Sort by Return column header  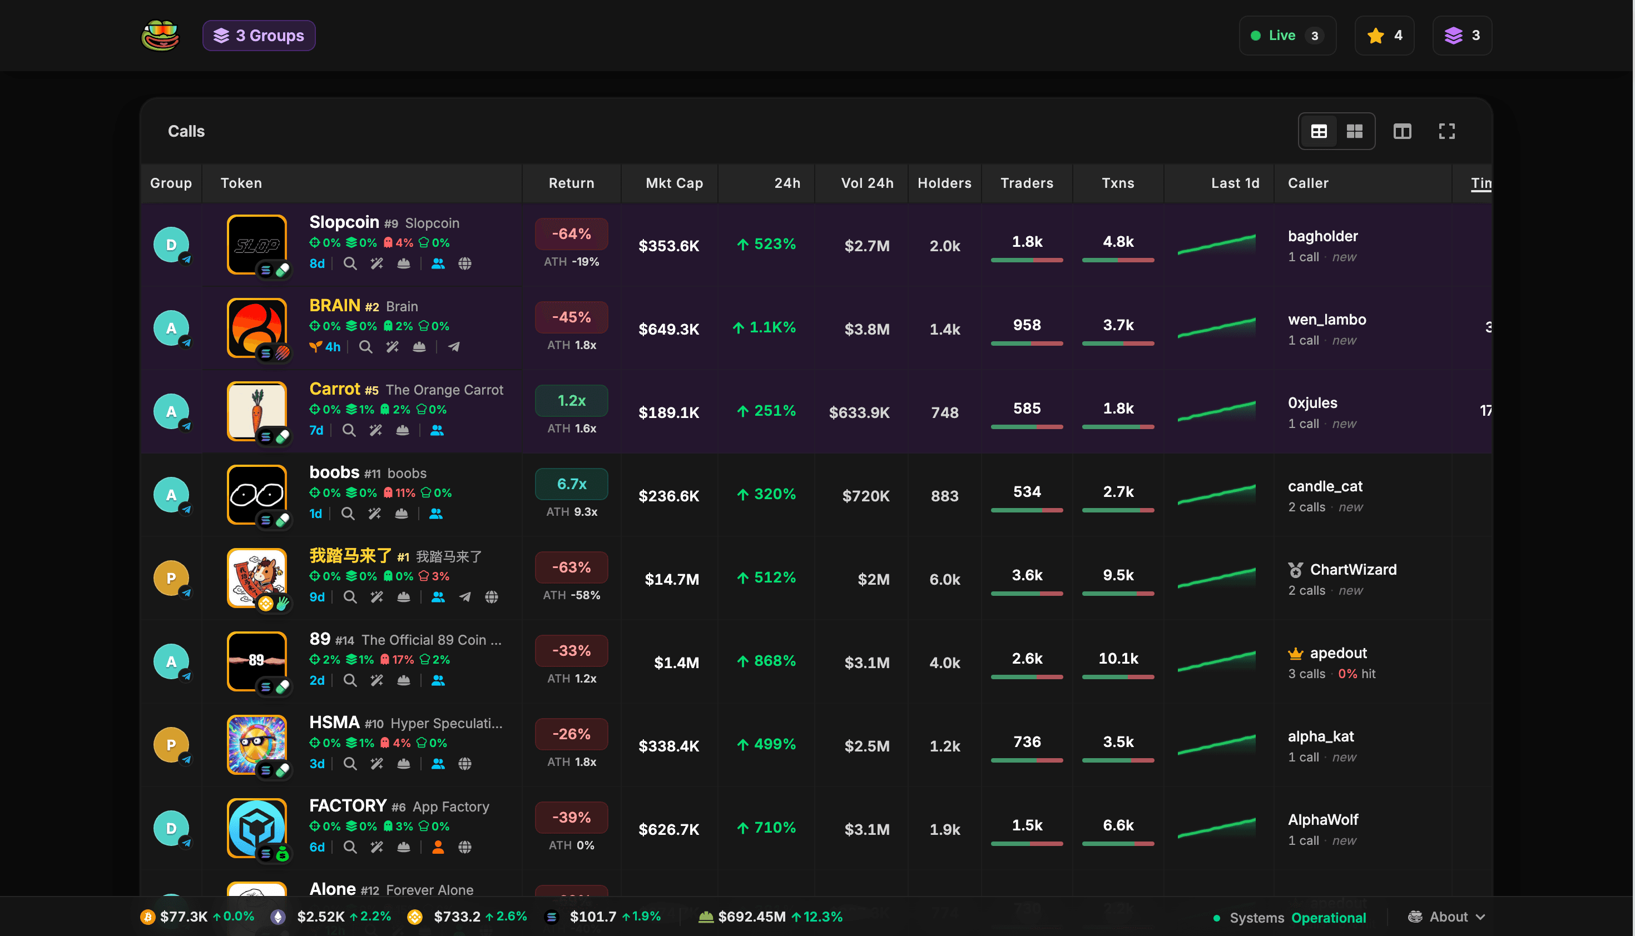point(571,183)
